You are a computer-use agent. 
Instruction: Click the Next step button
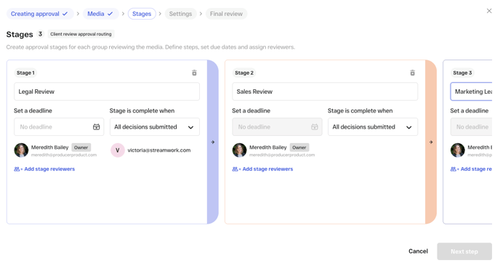click(464, 251)
